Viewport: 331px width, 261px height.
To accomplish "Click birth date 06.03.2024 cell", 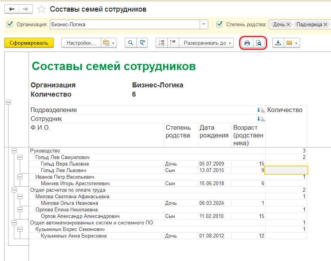I will pyautogui.click(x=215, y=203).
